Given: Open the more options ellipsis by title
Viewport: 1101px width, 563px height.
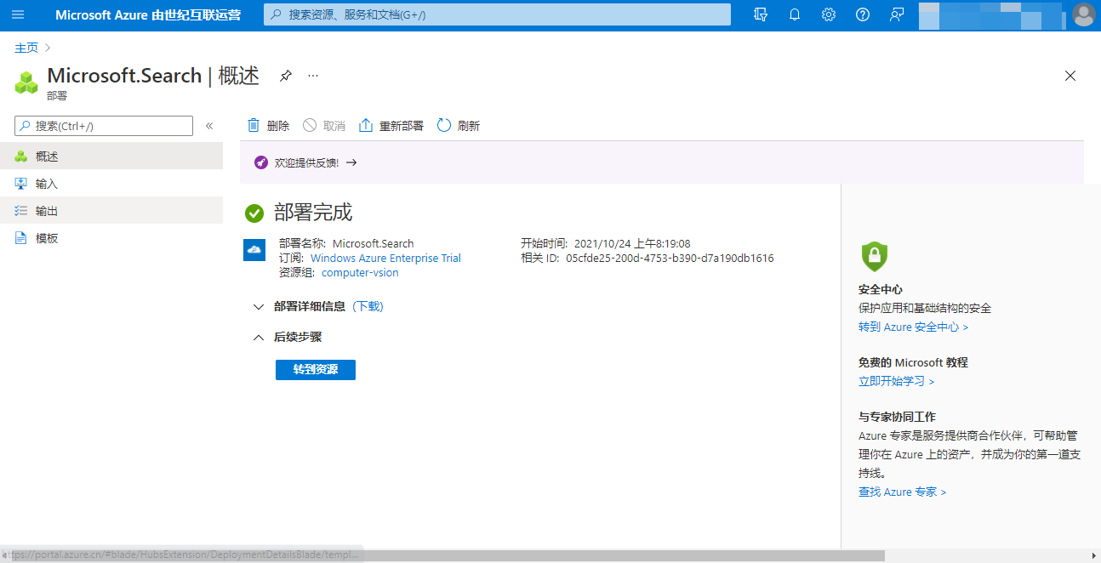Looking at the screenshot, I should (313, 76).
